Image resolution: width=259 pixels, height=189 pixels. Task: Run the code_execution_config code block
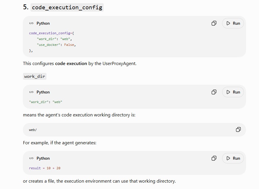point(233,23)
